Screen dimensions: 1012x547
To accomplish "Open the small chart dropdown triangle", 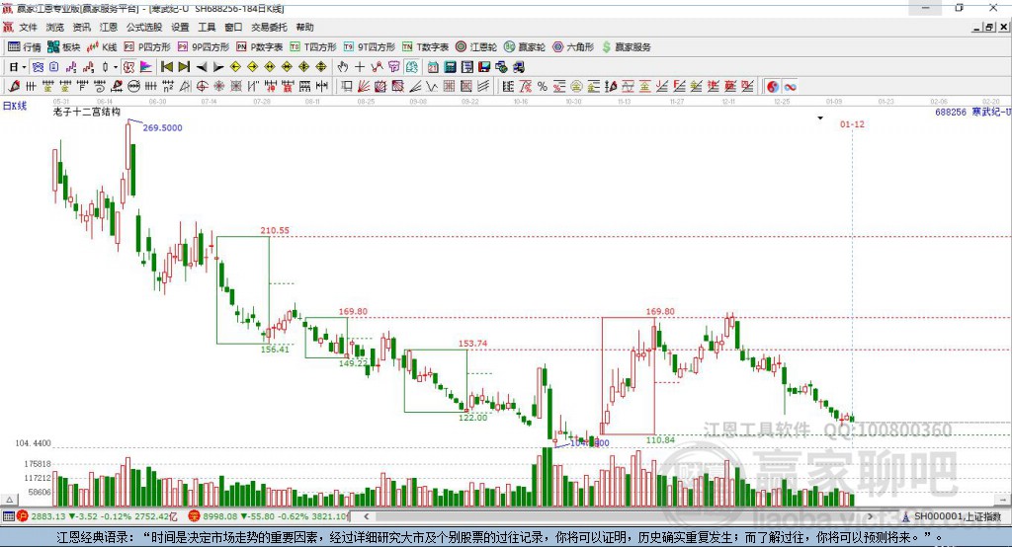I will point(820,118).
